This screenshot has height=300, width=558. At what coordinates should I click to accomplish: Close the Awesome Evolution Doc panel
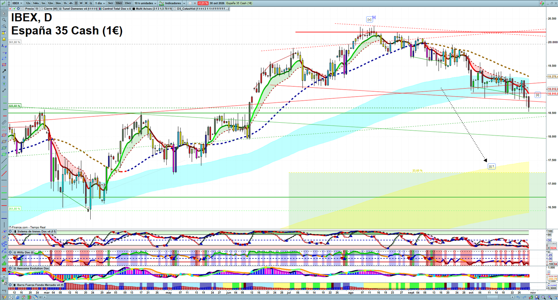(10, 268)
